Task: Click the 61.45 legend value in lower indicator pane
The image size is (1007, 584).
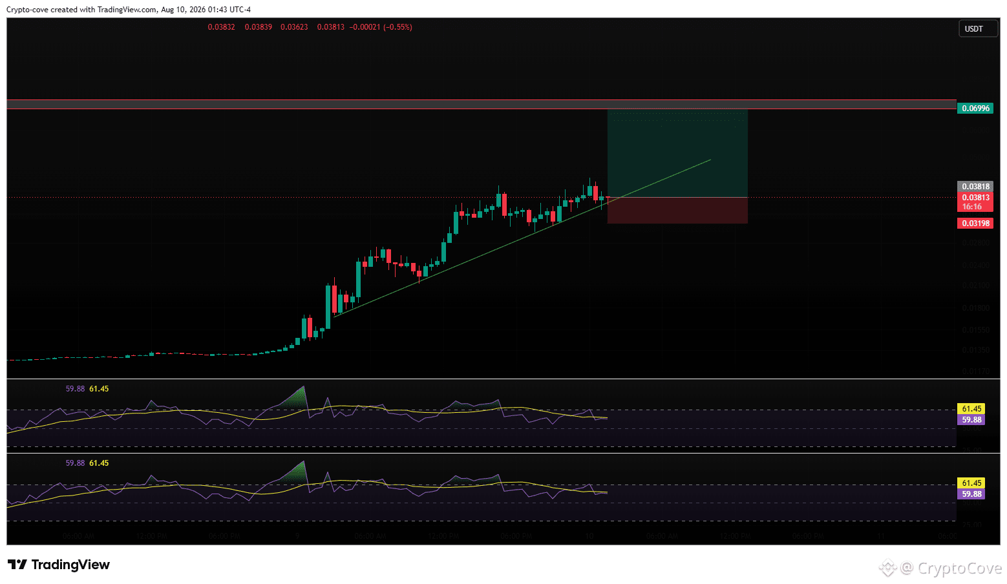Action: [99, 463]
